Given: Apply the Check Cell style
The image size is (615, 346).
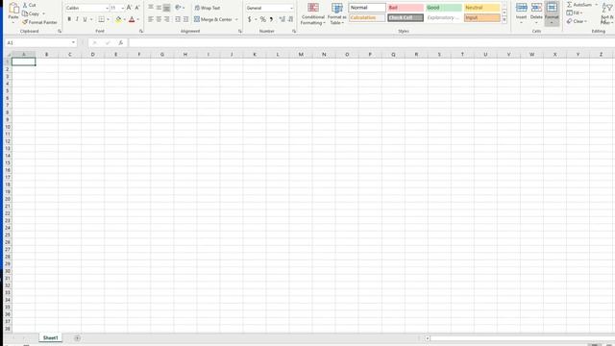Looking at the screenshot, I should point(406,17).
